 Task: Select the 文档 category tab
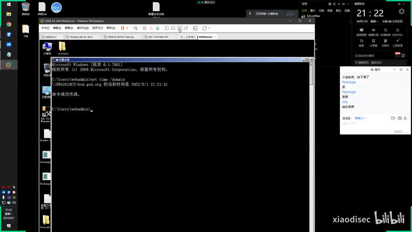321,11
